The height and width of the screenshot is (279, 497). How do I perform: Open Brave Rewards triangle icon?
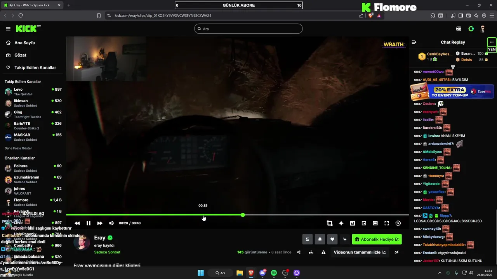point(379,15)
